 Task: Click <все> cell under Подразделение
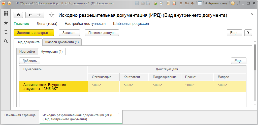click(x=165, y=87)
